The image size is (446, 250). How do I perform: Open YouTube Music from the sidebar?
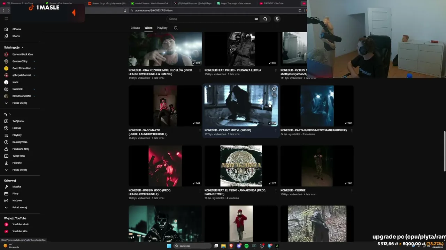[x=20, y=224]
